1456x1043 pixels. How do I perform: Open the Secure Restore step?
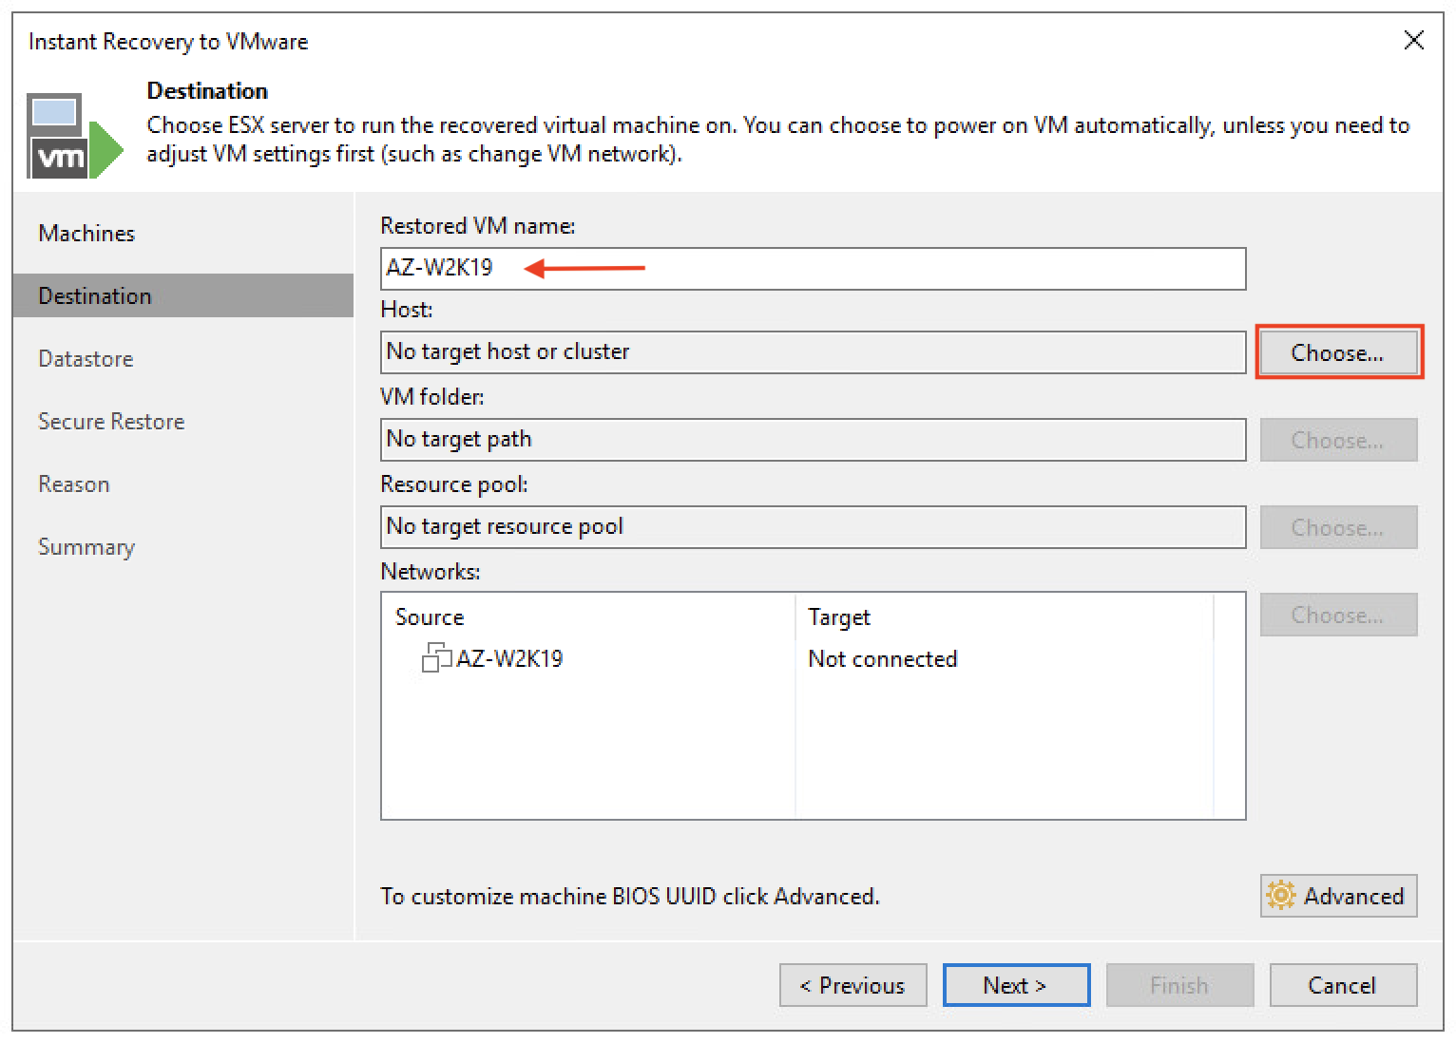[111, 421]
